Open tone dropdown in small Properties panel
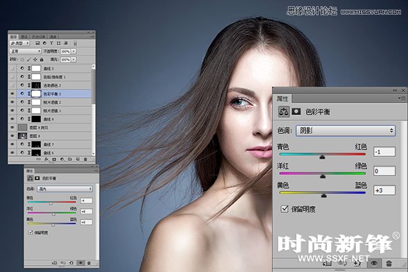This screenshot has height=272, width=408. pyautogui.click(x=65, y=189)
